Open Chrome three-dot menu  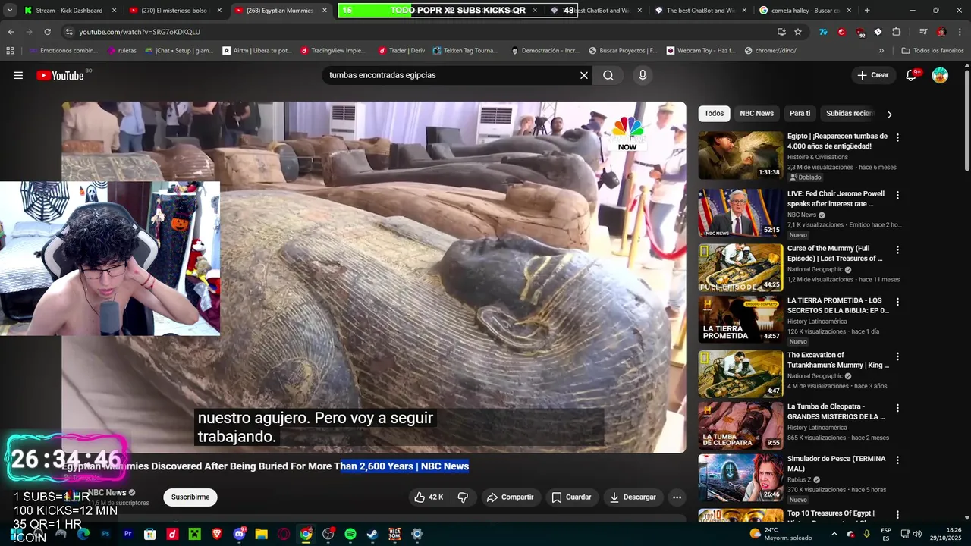[x=959, y=32]
